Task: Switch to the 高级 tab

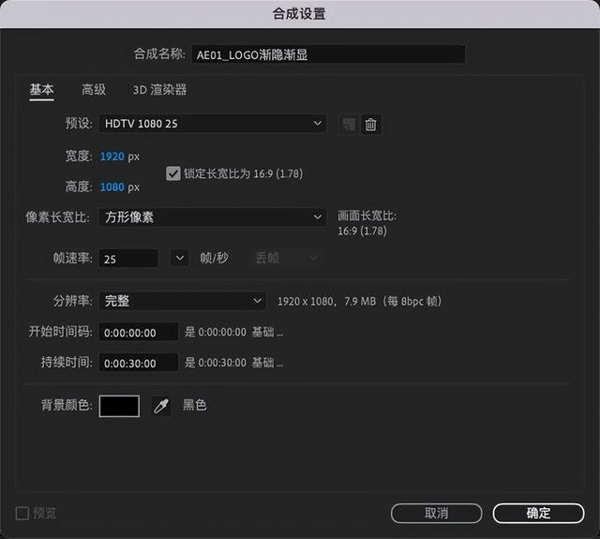Action: pyautogui.click(x=94, y=90)
